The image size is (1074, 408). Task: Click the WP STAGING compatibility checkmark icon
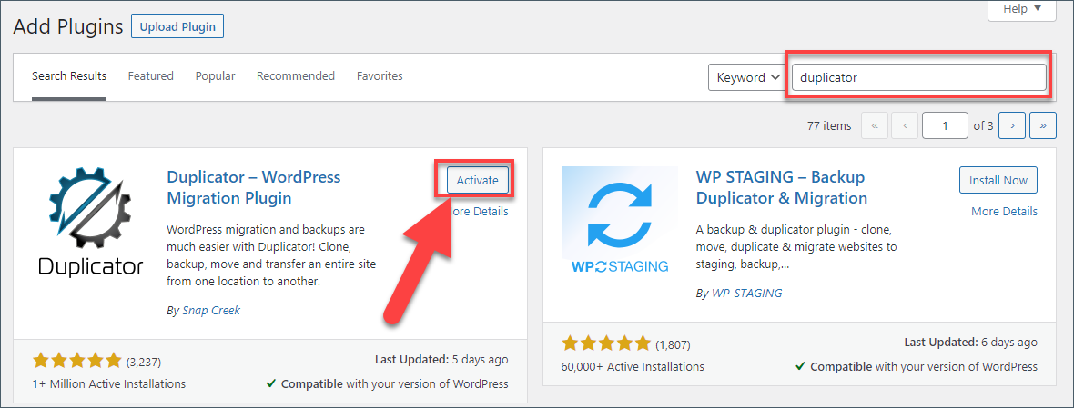pyautogui.click(x=800, y=366)
